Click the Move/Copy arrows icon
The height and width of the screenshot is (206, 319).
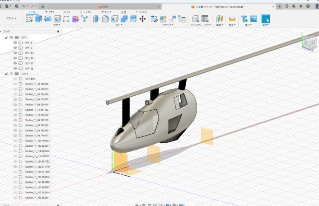(x=143, y=19)
